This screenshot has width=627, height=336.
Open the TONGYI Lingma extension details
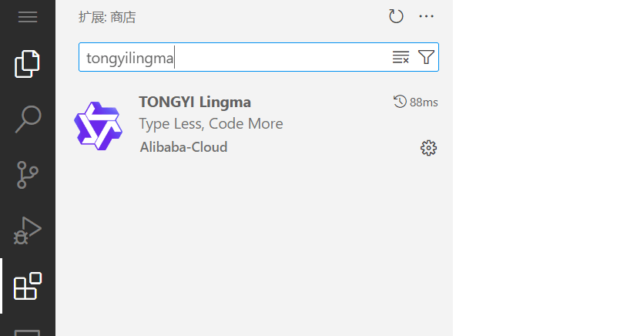(195, 102)
